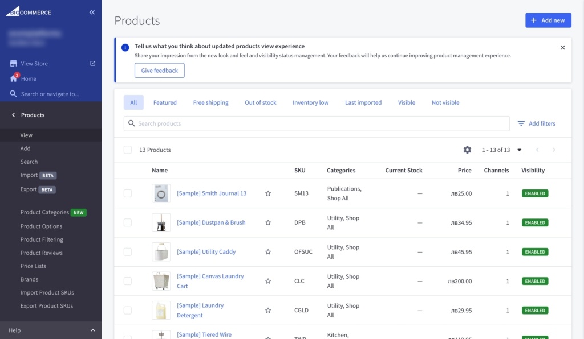Collapse the sidebar with the double-chevron icon
This screenshot has width=584, height=339.
coord(92,11)
